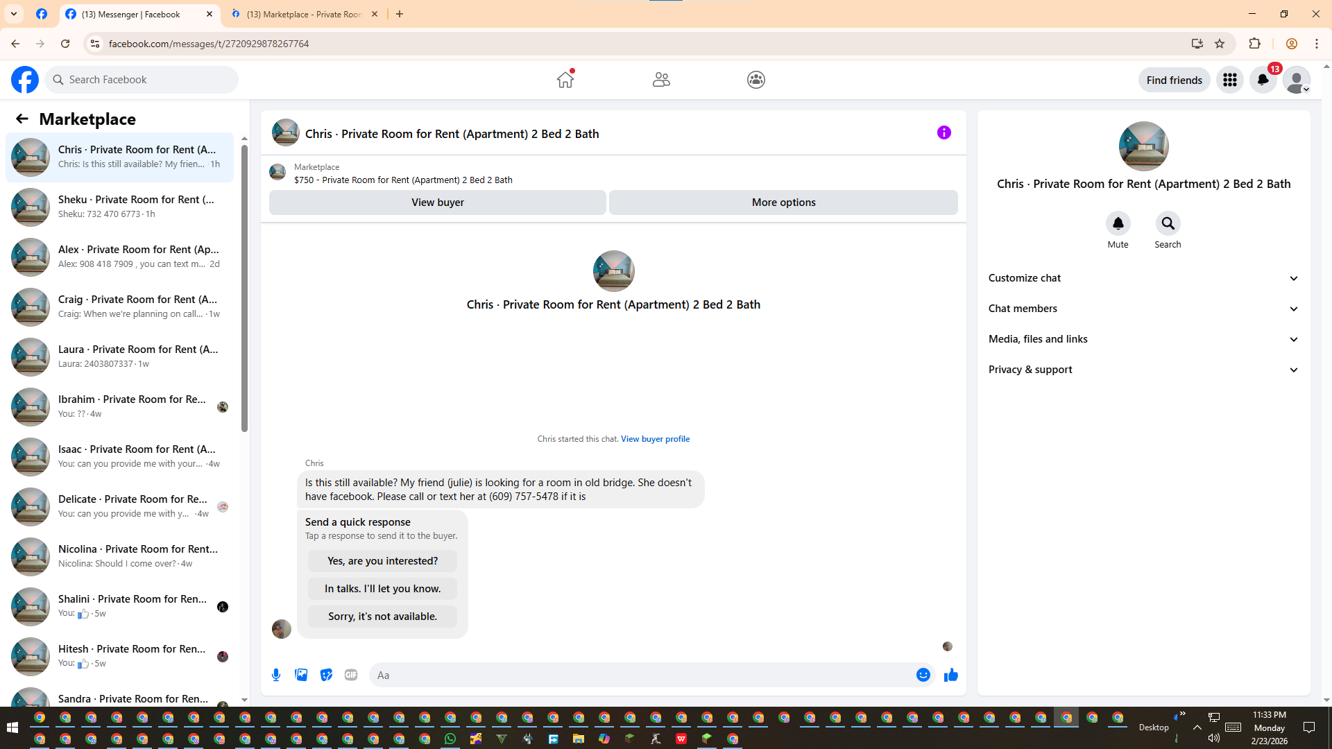The width and height of the screenshot is (1332, 749).
Task: Go back with the Marketplace arrow
Action: point(22,119)
